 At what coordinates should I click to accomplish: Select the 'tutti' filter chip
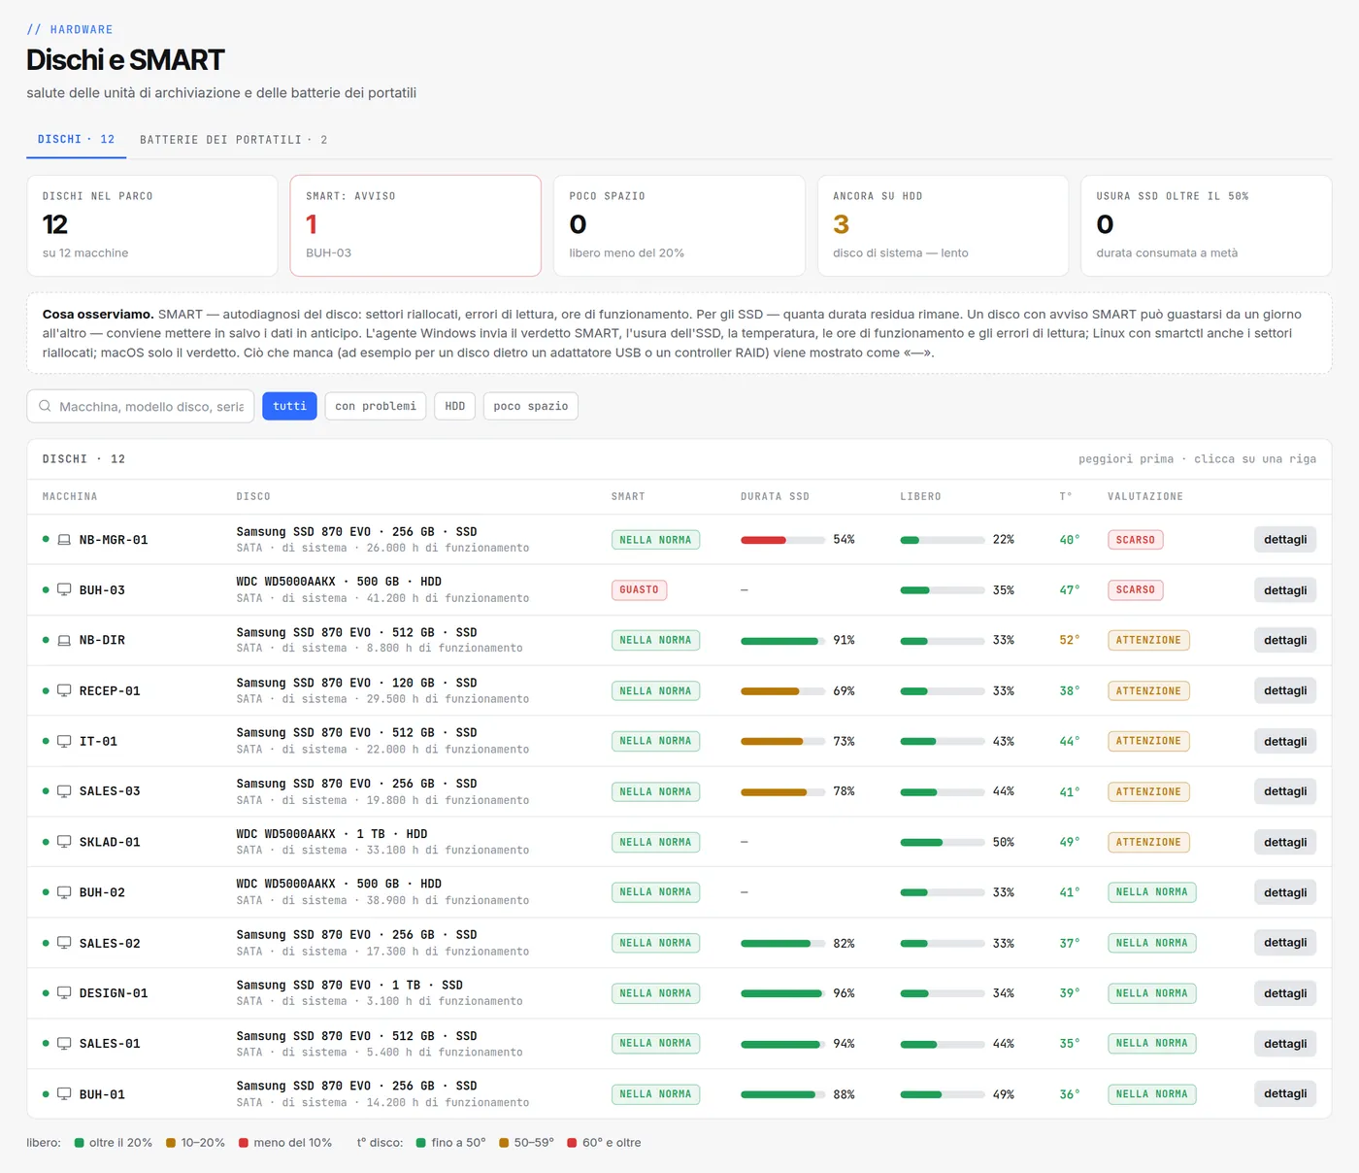289,406
